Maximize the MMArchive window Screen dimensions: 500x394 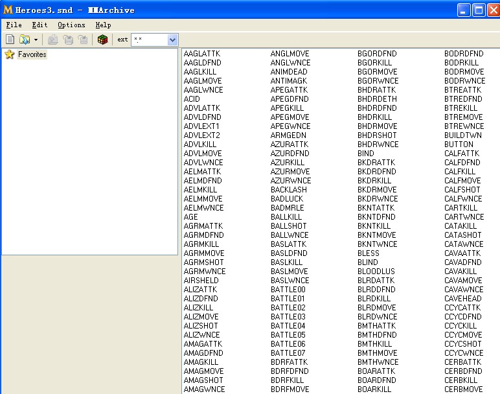pyautogui.click(x=479, y=10)
